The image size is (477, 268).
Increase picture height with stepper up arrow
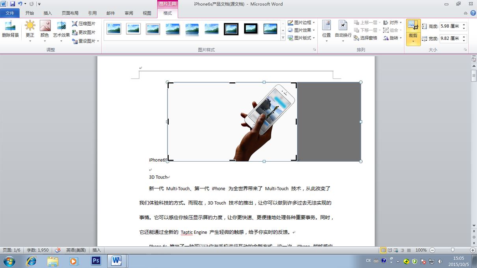464,24
